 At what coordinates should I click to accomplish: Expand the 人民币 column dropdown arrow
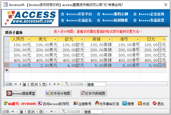[x=29, y=39]
